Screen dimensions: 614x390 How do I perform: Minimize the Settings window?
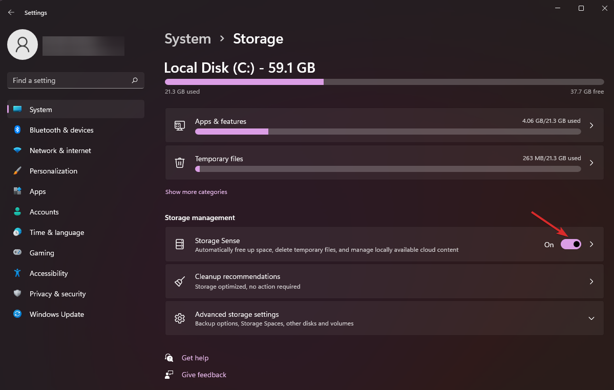tap(558, 8)
